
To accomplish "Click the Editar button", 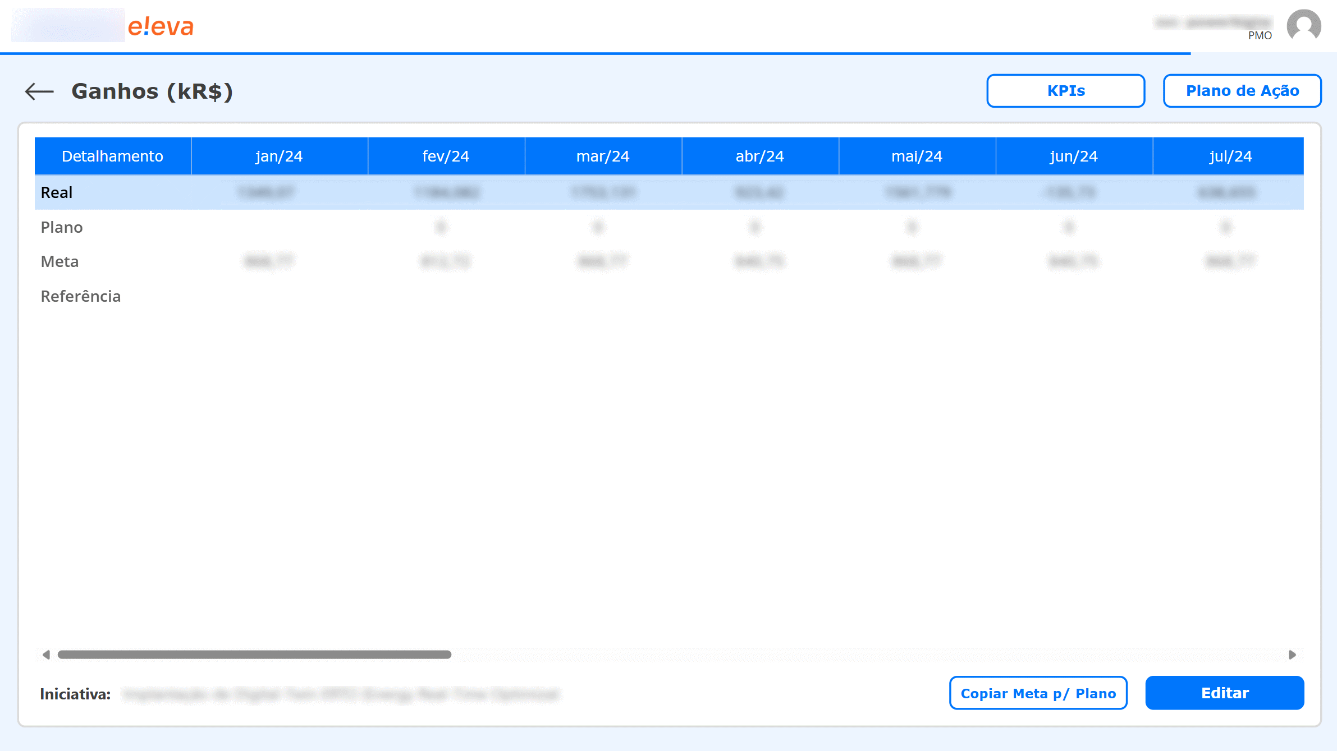I will pos(1224,693).
